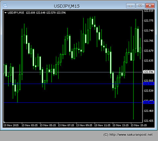The image size is (158, 141).
Task: Click the 13 Nov 03:15 time label
Action: click(30, 125)
